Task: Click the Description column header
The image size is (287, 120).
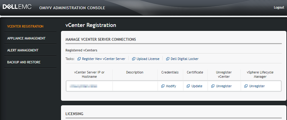Action: pyautogui.click(x=135, y=72)
